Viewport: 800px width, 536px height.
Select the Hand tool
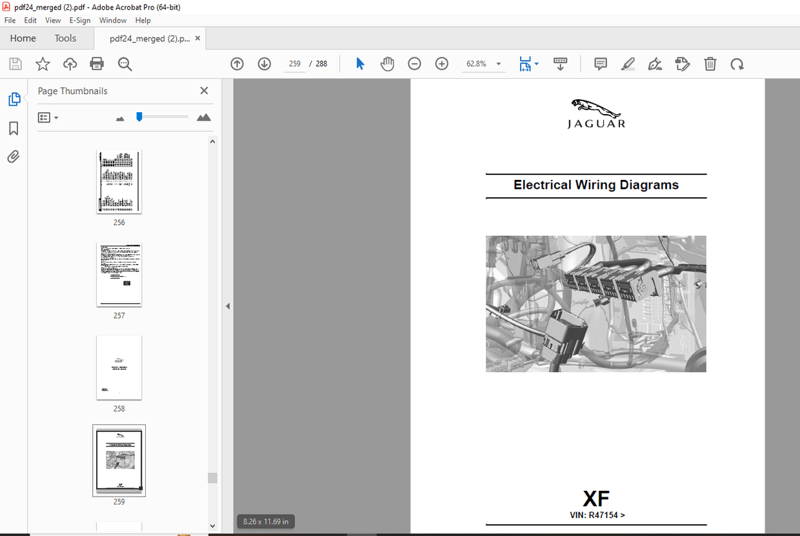(387, 64)
